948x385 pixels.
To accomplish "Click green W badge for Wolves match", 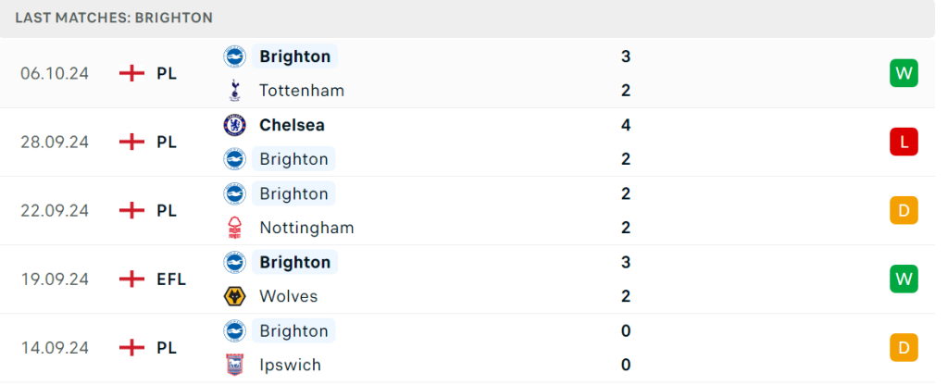I will pyautogui.click(x=904, y=279).
